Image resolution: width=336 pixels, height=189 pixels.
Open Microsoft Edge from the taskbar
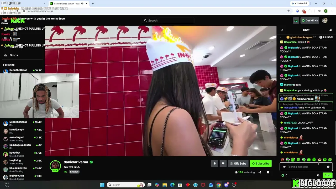(x=172, y=185)
